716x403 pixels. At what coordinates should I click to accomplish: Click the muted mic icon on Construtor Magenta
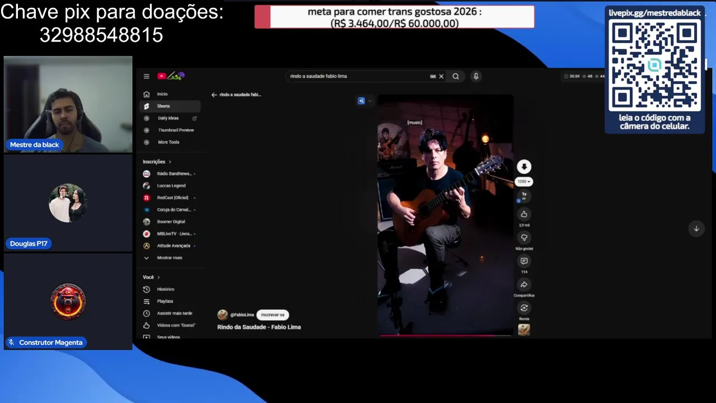[x=11, y=342]
